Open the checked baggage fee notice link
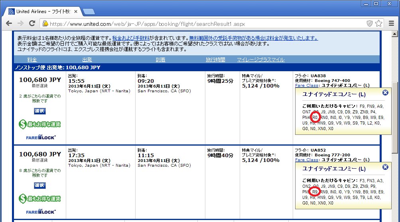 click(254, 38)
